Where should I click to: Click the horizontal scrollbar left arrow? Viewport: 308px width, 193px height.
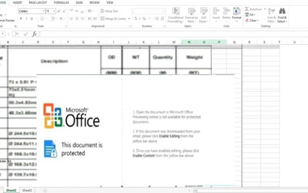[x=195, y=190]
